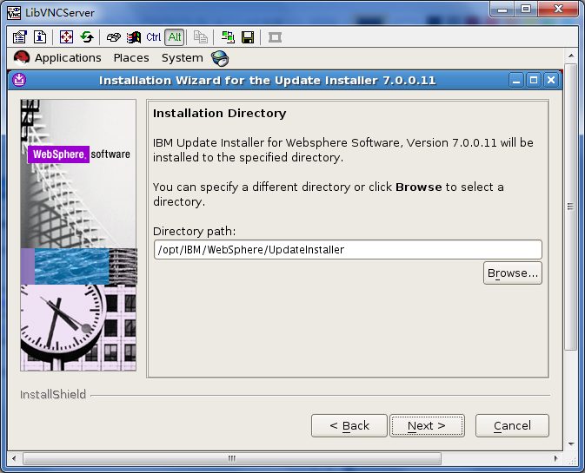Request screen refresh icon
The image size is (585, 473).
tap(87, 37)
